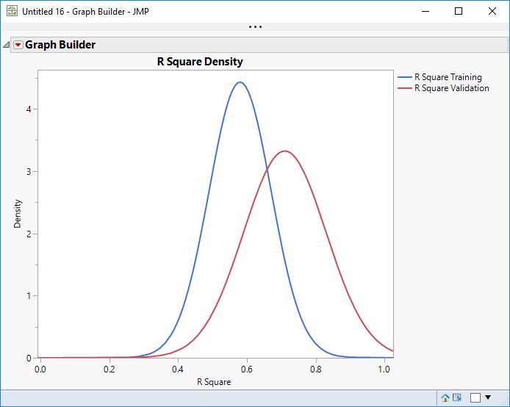
Task: Reveal hidden menus via three dots bar
Action: 255,27
